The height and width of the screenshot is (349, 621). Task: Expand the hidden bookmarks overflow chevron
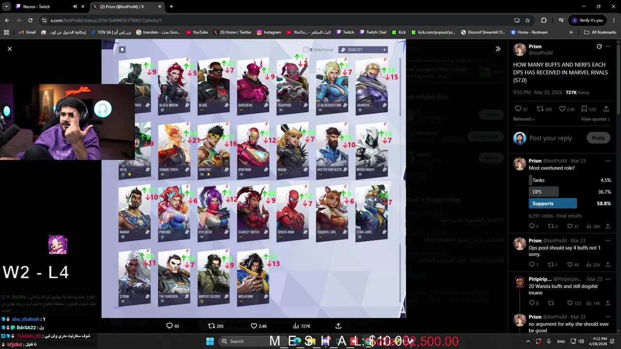point(571,32)
